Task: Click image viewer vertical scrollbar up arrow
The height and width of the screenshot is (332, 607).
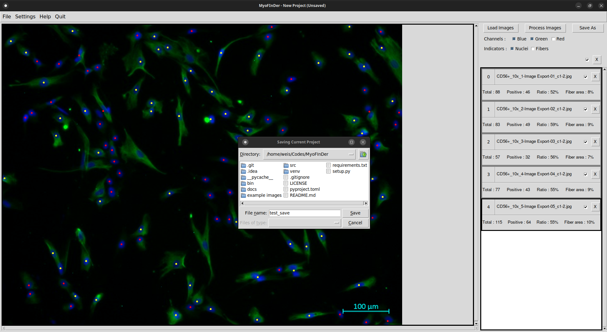Action: (476, 26)
